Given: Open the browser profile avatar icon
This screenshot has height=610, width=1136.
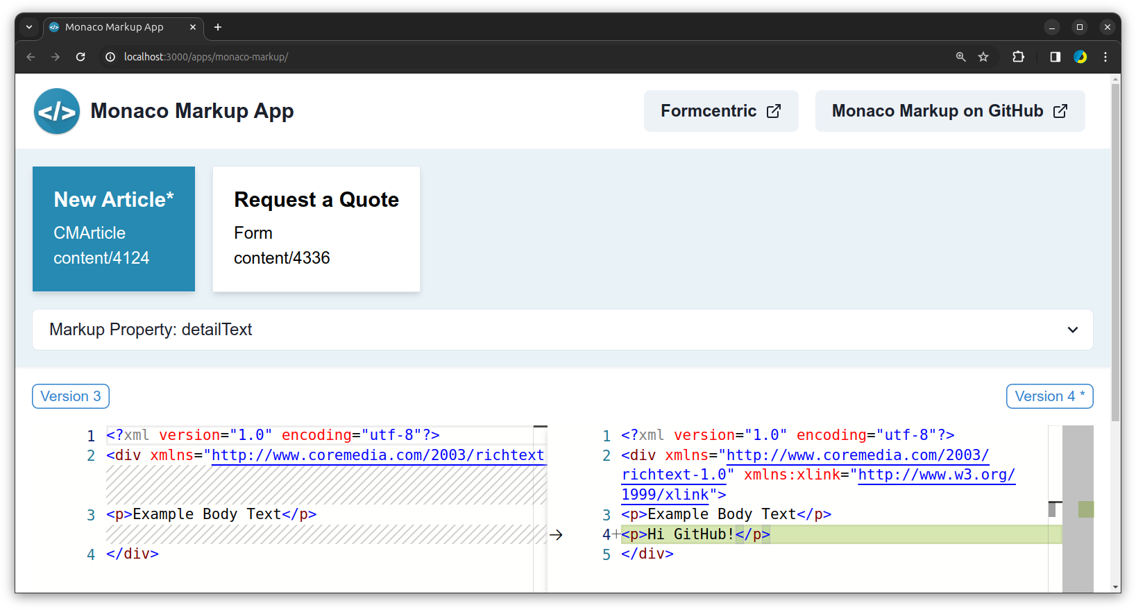Looking at the screenshot, I should tap(1080, 57).
